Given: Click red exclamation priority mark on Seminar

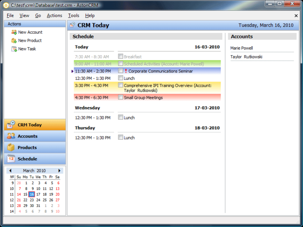Looking at the screenshot, I should [126, 71].
